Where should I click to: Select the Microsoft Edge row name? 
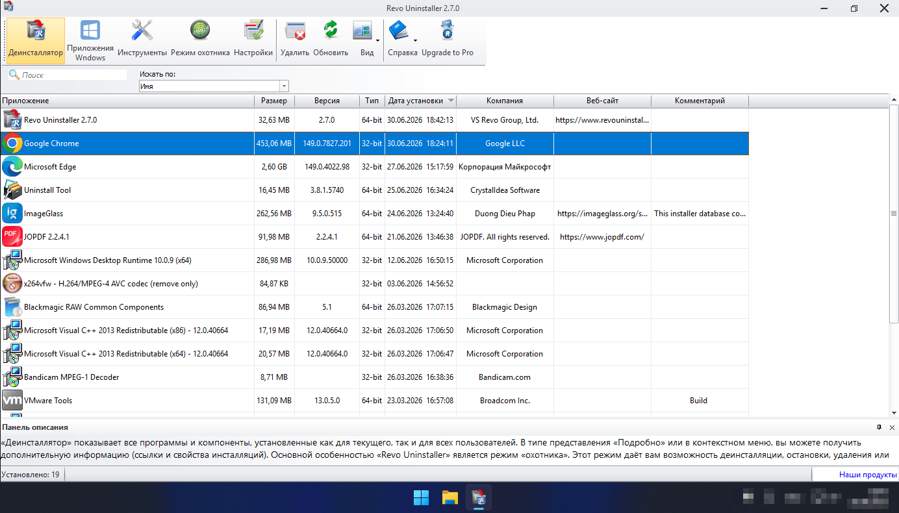50,167
